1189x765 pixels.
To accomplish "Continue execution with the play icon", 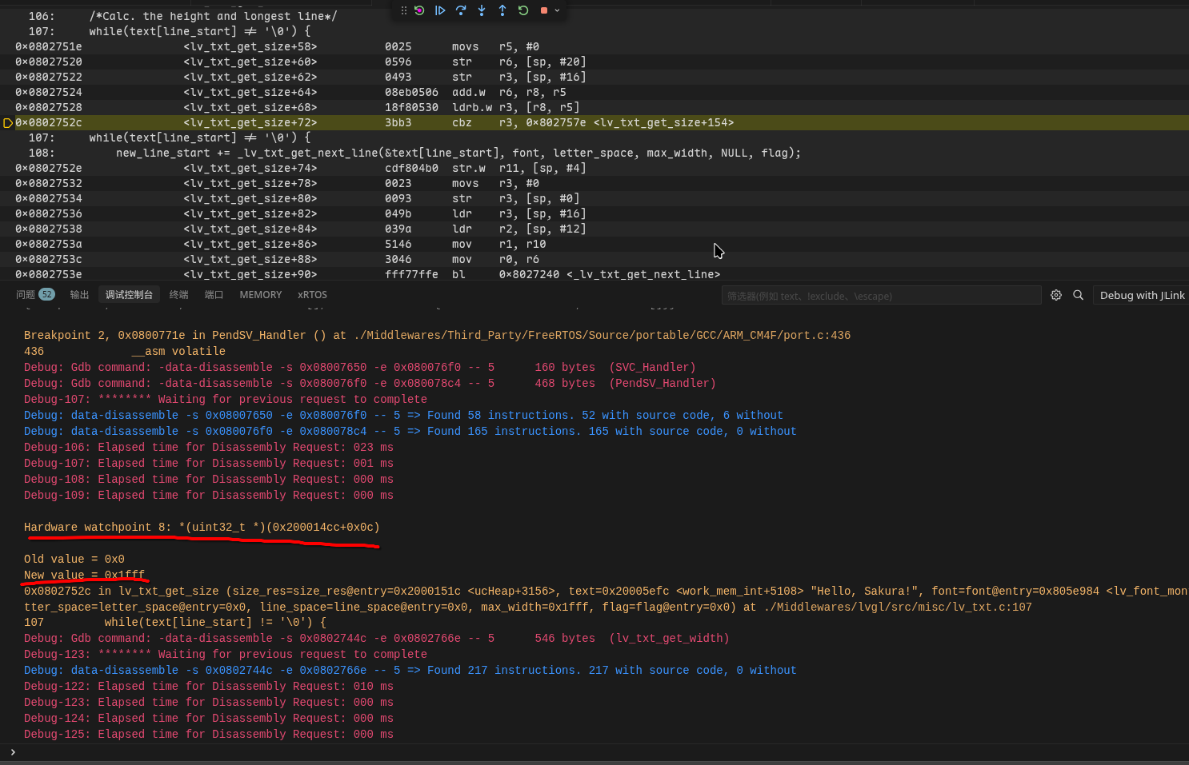I will coord(440,10).
